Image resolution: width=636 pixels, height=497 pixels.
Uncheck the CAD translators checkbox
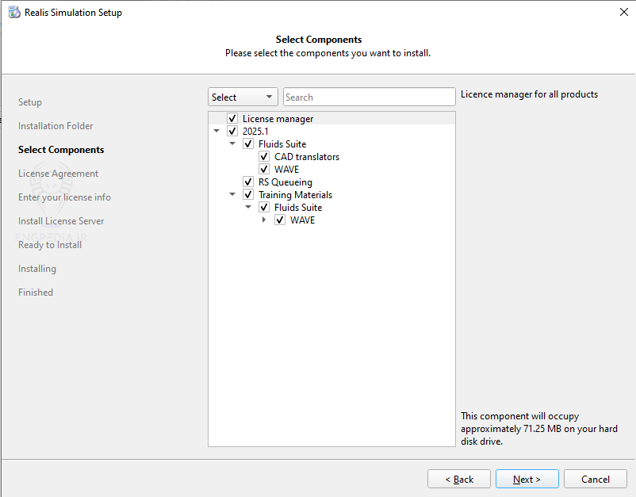[264, 157]
